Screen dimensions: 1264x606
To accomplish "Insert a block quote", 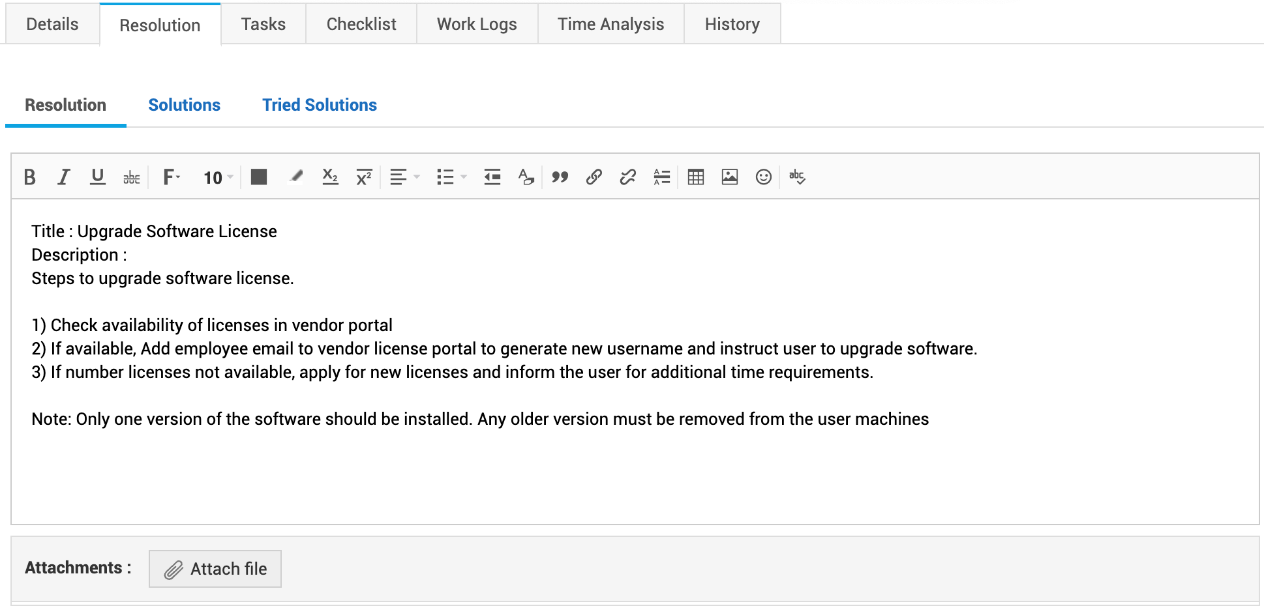I will click(x=560, y=177).
